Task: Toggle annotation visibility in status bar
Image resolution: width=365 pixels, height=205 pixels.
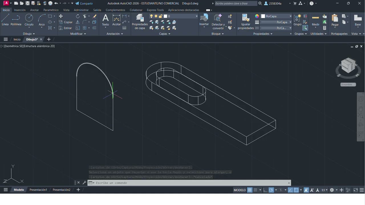Action: point(306,190)
